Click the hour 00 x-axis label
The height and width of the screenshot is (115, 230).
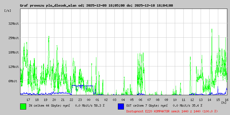89,100
